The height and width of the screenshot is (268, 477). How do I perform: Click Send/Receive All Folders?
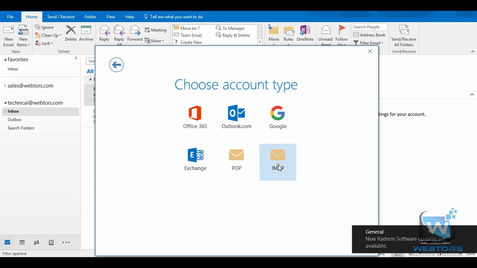[404, 36]
